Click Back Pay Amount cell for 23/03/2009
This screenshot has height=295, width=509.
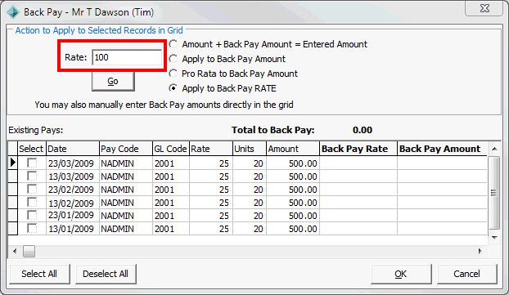pyautogui.click(x=442, y=163)
